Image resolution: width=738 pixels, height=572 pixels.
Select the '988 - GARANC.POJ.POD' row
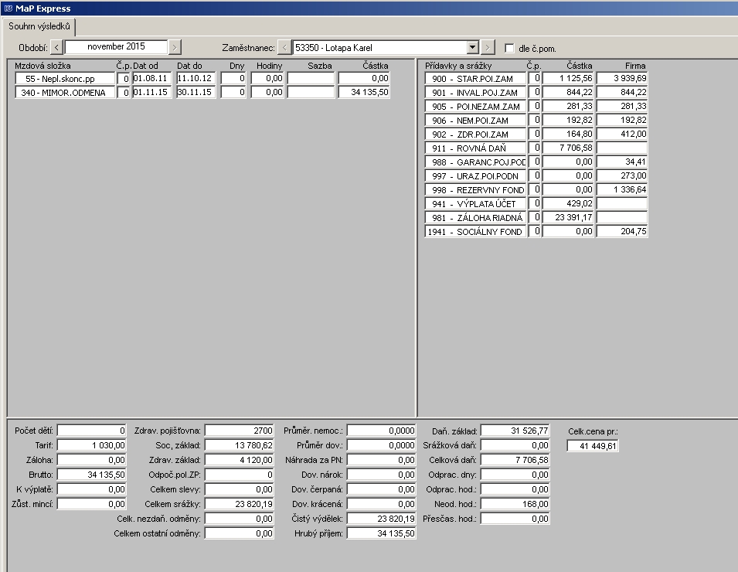click(475, 162)
